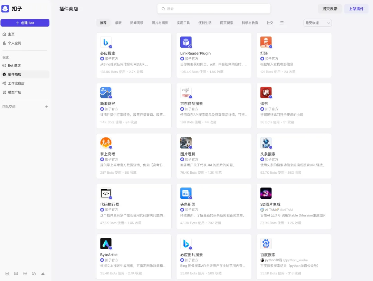Open the 最受欢迎 sort dropdown
Image resolution: width=373 pixels, height=281 pixels.
pos(317,23)
